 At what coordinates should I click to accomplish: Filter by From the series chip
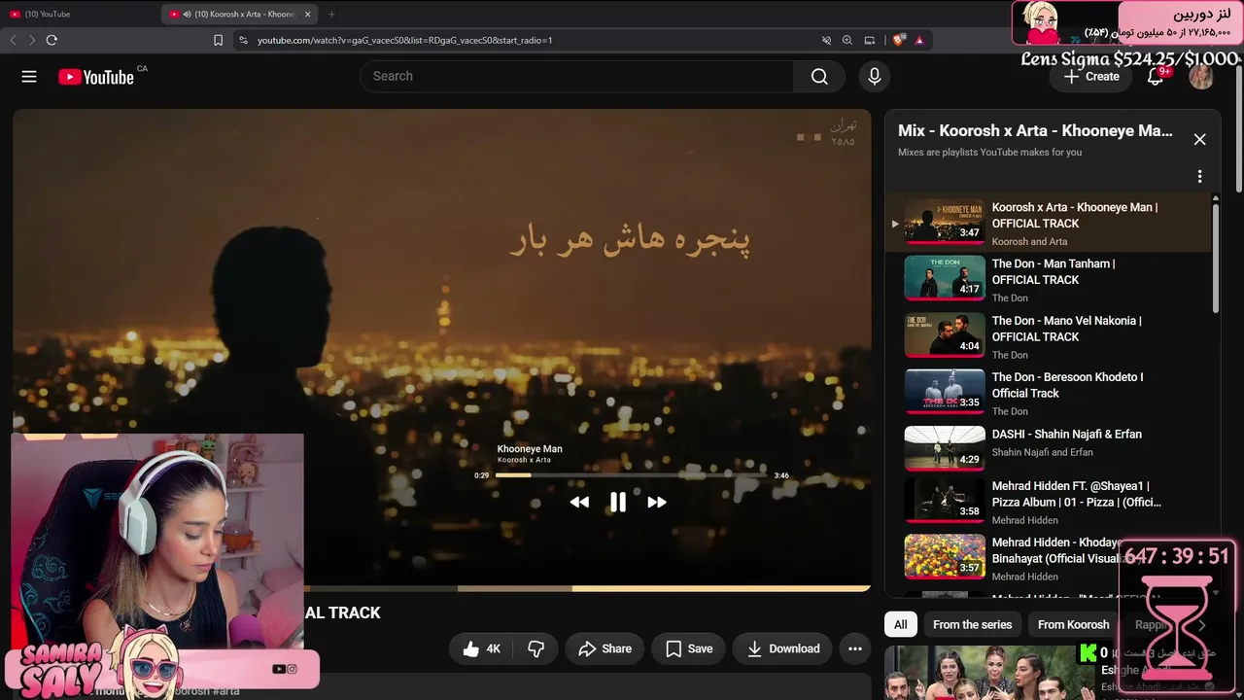(972, 624)
